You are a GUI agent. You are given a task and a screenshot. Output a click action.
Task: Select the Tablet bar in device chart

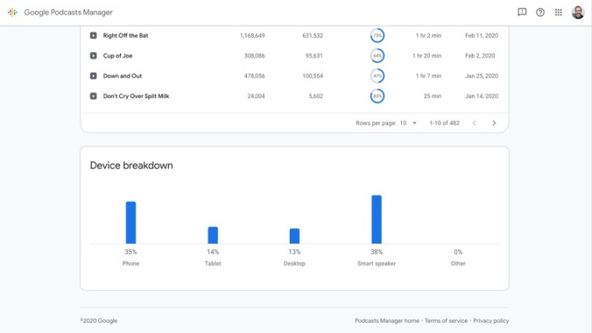coord(213,235)
